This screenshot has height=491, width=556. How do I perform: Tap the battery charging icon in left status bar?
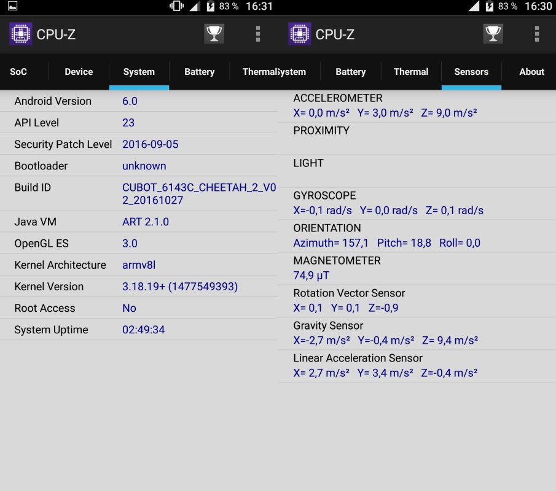tap(211, 6)
